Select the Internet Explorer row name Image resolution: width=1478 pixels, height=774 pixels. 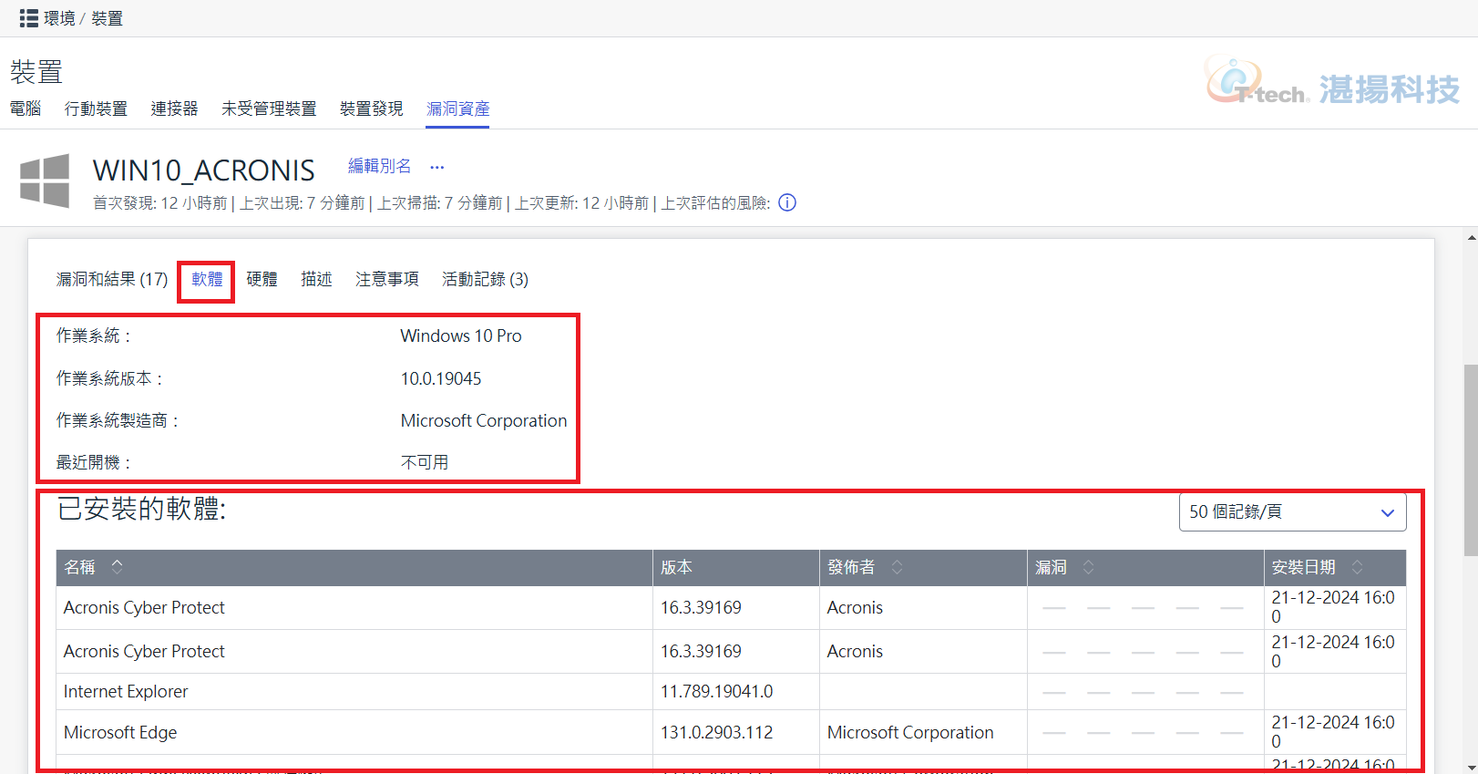tap(126, 692)
